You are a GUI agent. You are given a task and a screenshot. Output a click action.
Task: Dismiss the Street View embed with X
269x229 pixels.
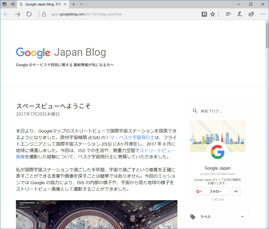click(174, 203)
